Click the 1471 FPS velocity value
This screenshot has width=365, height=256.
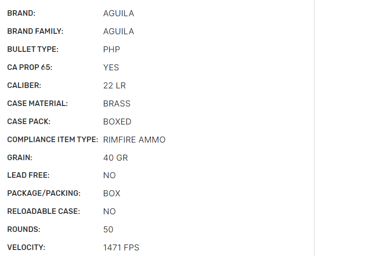pyautogui.click(x=121, y=248)
